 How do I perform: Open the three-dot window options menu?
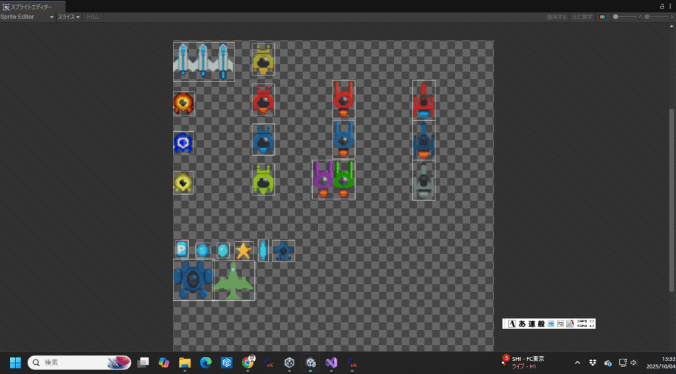(670, 5)
